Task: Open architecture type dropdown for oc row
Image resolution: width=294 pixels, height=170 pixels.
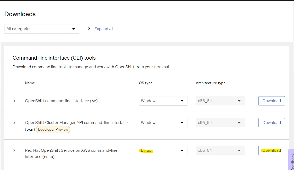Action: 220,101
